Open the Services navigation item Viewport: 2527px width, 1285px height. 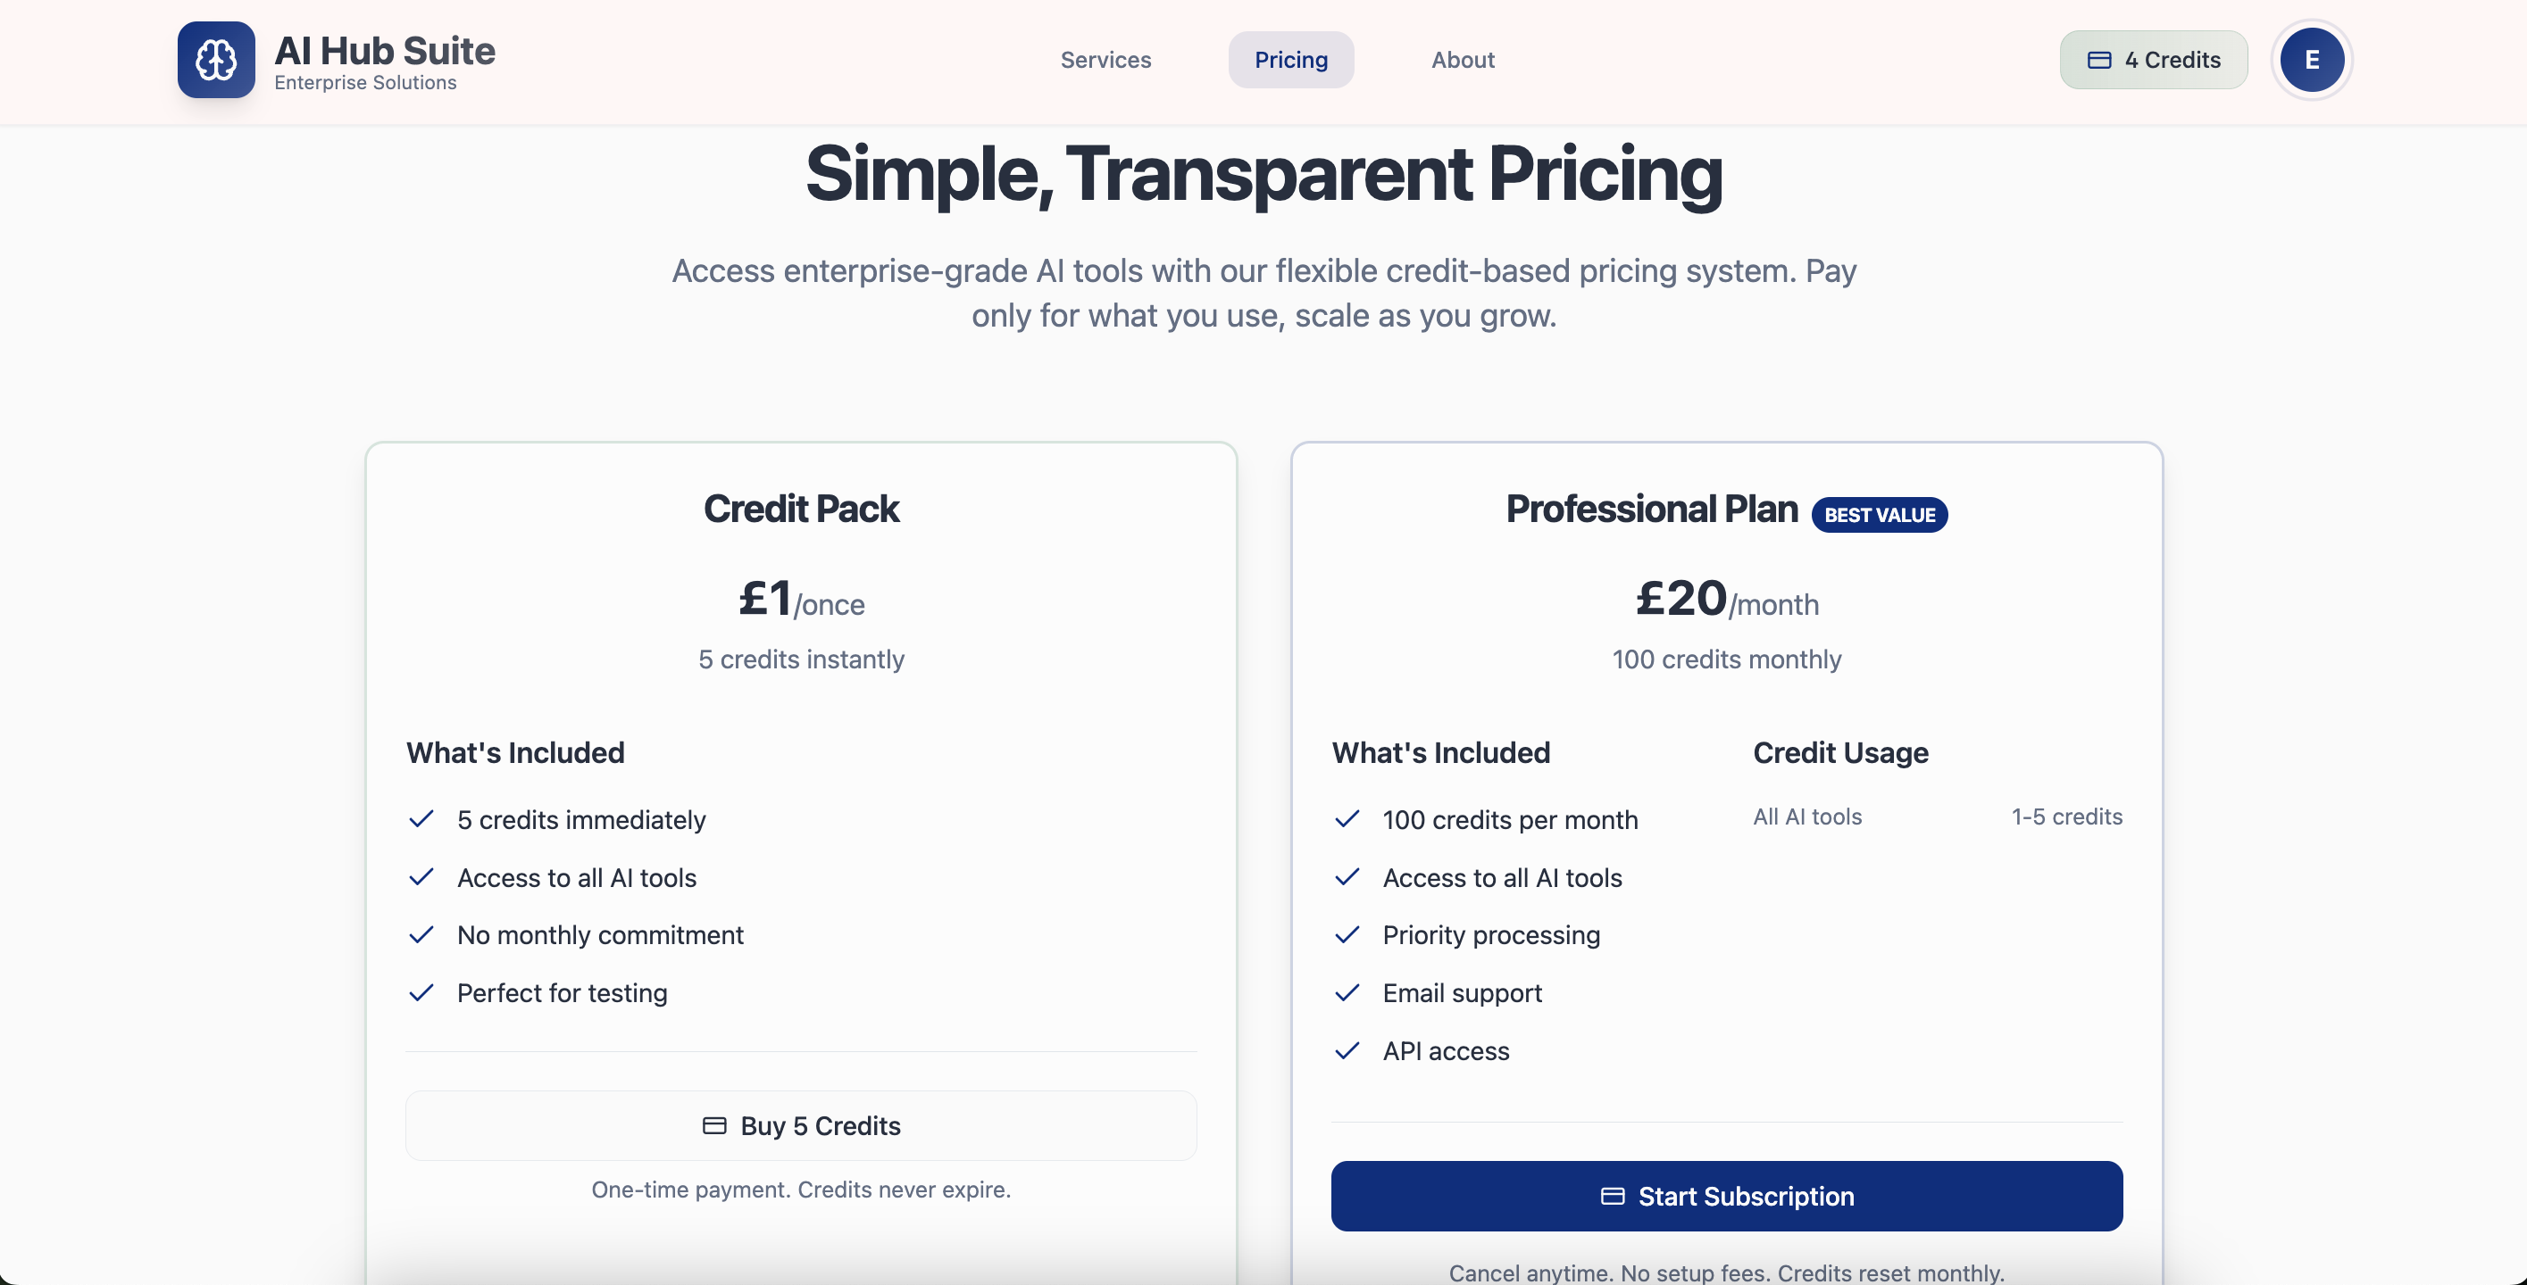point(1105,60)
